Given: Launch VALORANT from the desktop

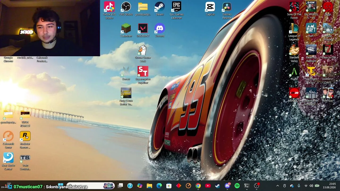Looking at the screenshot, I should coord(143,30).
